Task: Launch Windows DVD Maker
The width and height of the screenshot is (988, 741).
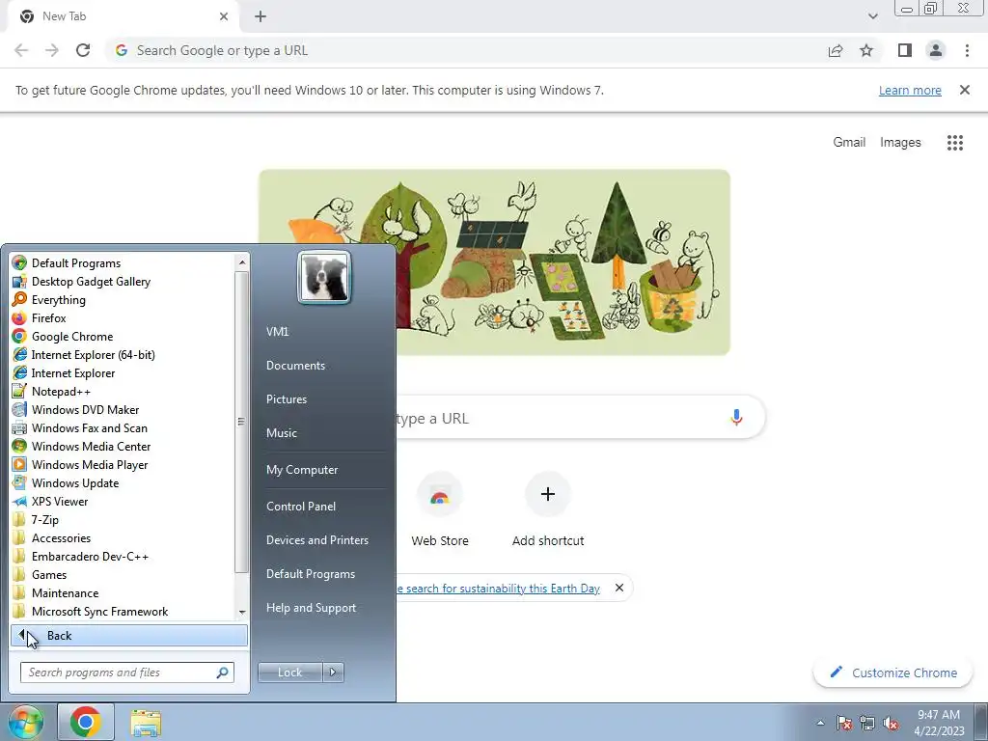Action: (85, 409)
